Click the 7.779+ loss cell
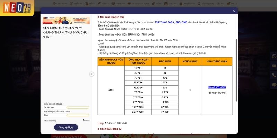Screen dimensions: 277x138 (x=138, y=78)
